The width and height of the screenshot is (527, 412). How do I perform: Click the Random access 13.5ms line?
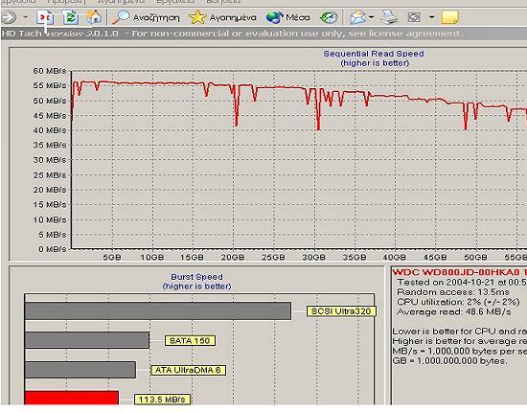point(453,292)
